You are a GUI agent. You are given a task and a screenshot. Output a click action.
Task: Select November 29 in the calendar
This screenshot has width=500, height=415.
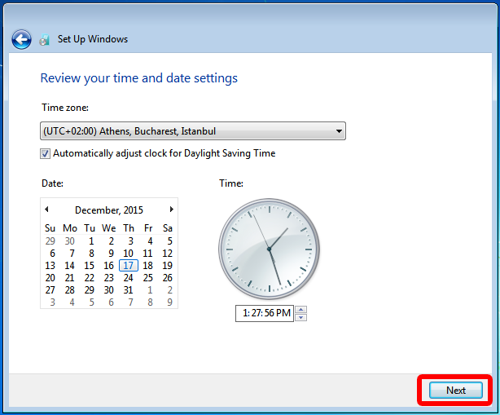tap(50, 241)
